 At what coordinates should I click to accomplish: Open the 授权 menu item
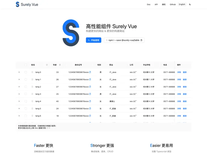pyautogui.click(x=164, y=4)
